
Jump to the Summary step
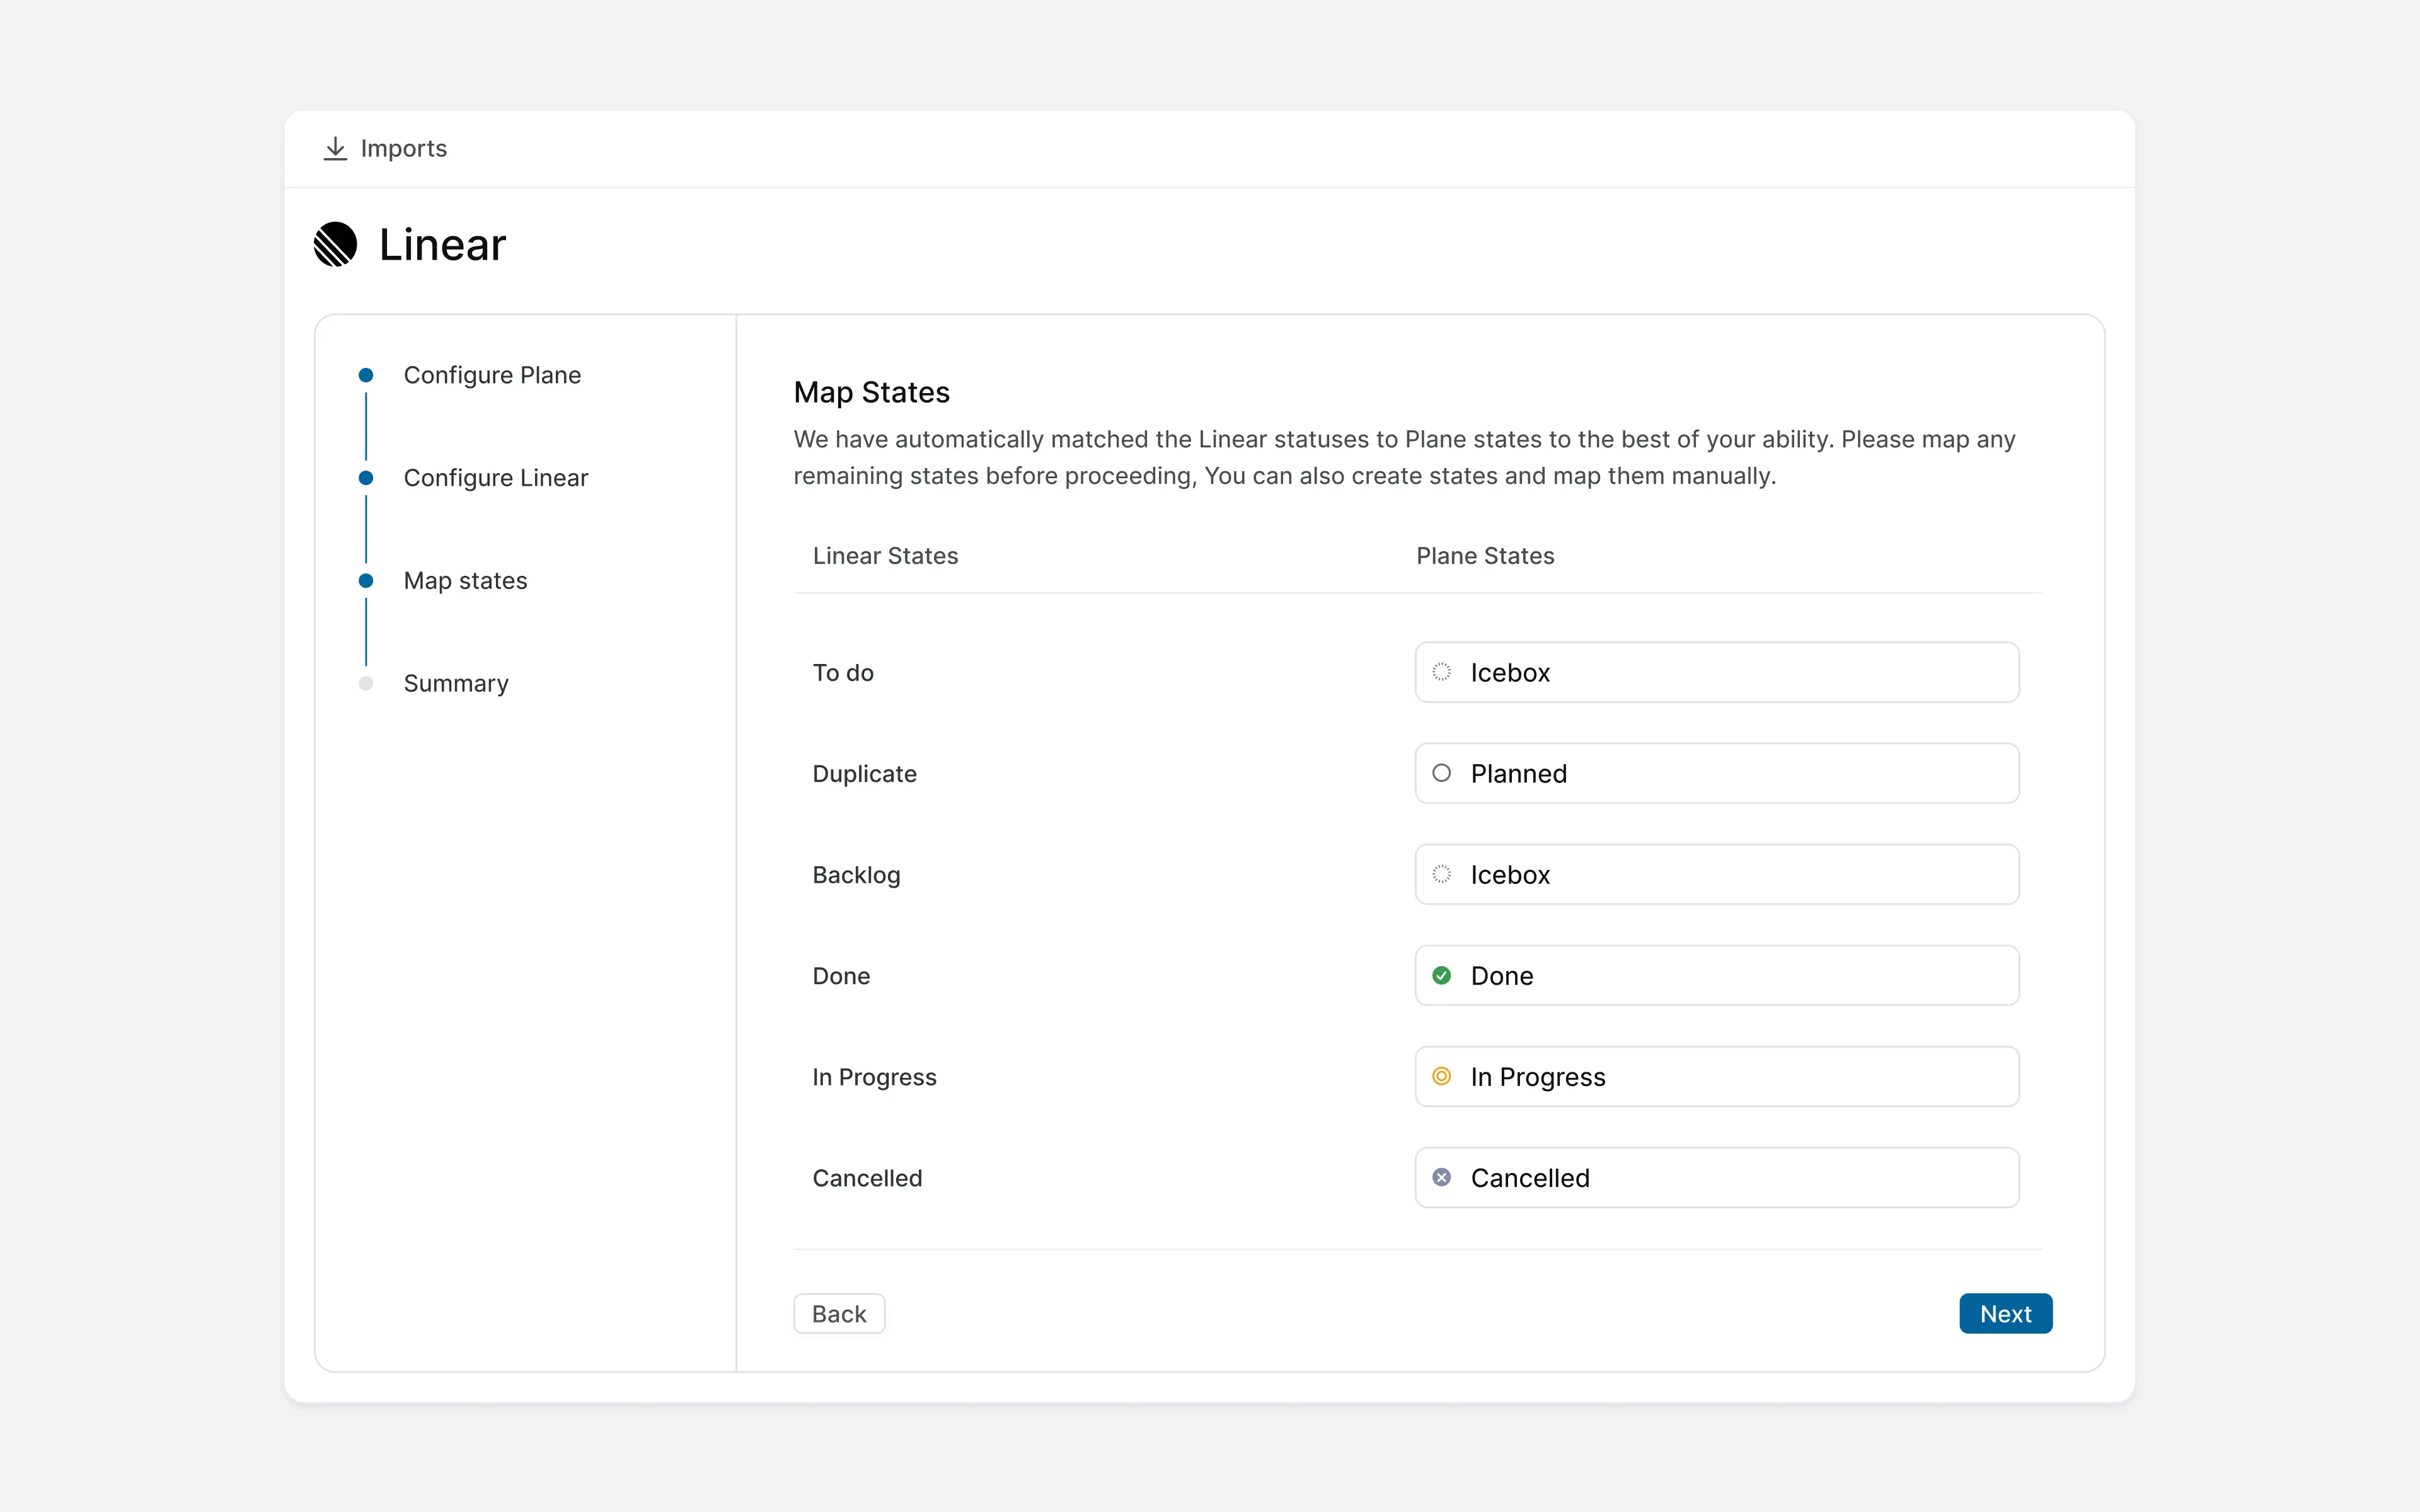point(456,684)
